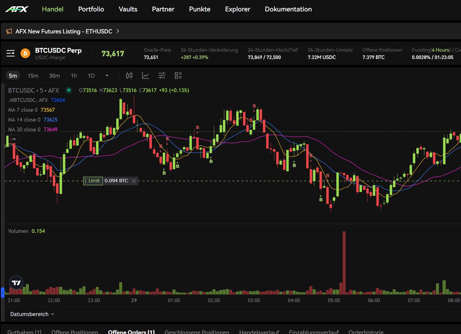Image resolution: width=461 pixels, height=334 pixels.
Task: Click the 73,617 last price
Action: click(x=113, y=54)
